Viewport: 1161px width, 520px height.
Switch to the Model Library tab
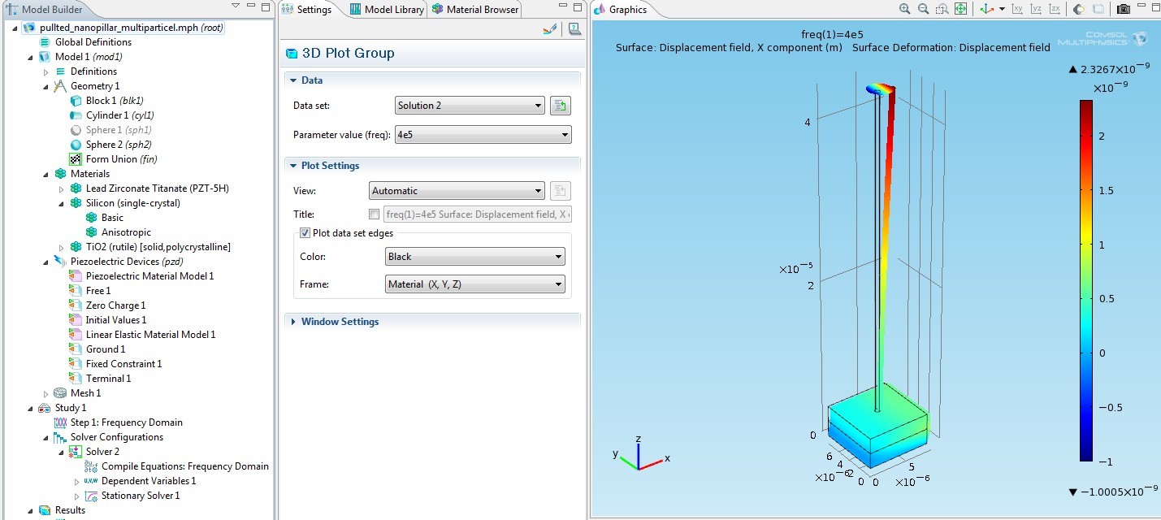pyautogui.click(x=388, y=10)
